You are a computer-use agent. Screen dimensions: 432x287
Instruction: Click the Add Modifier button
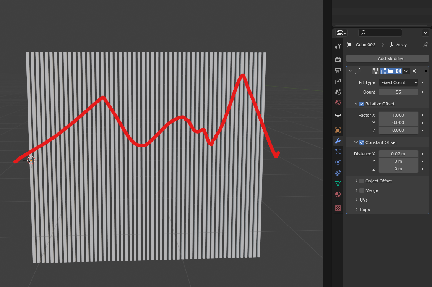pos(387,58)
